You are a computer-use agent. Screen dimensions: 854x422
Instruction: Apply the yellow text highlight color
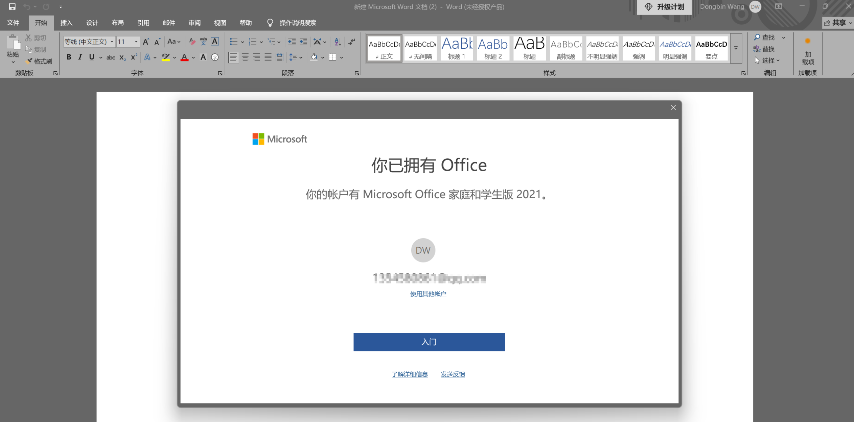(x=165, y=57)
